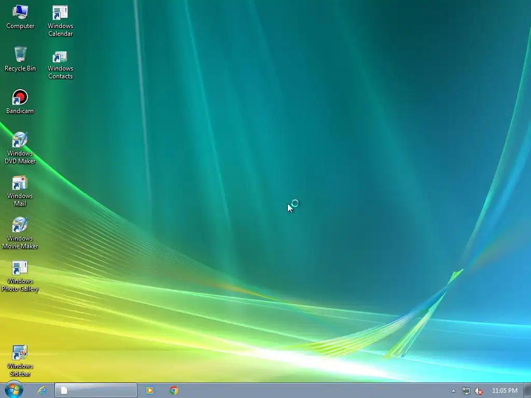Select the Windows Contacts shortcut

60,65
